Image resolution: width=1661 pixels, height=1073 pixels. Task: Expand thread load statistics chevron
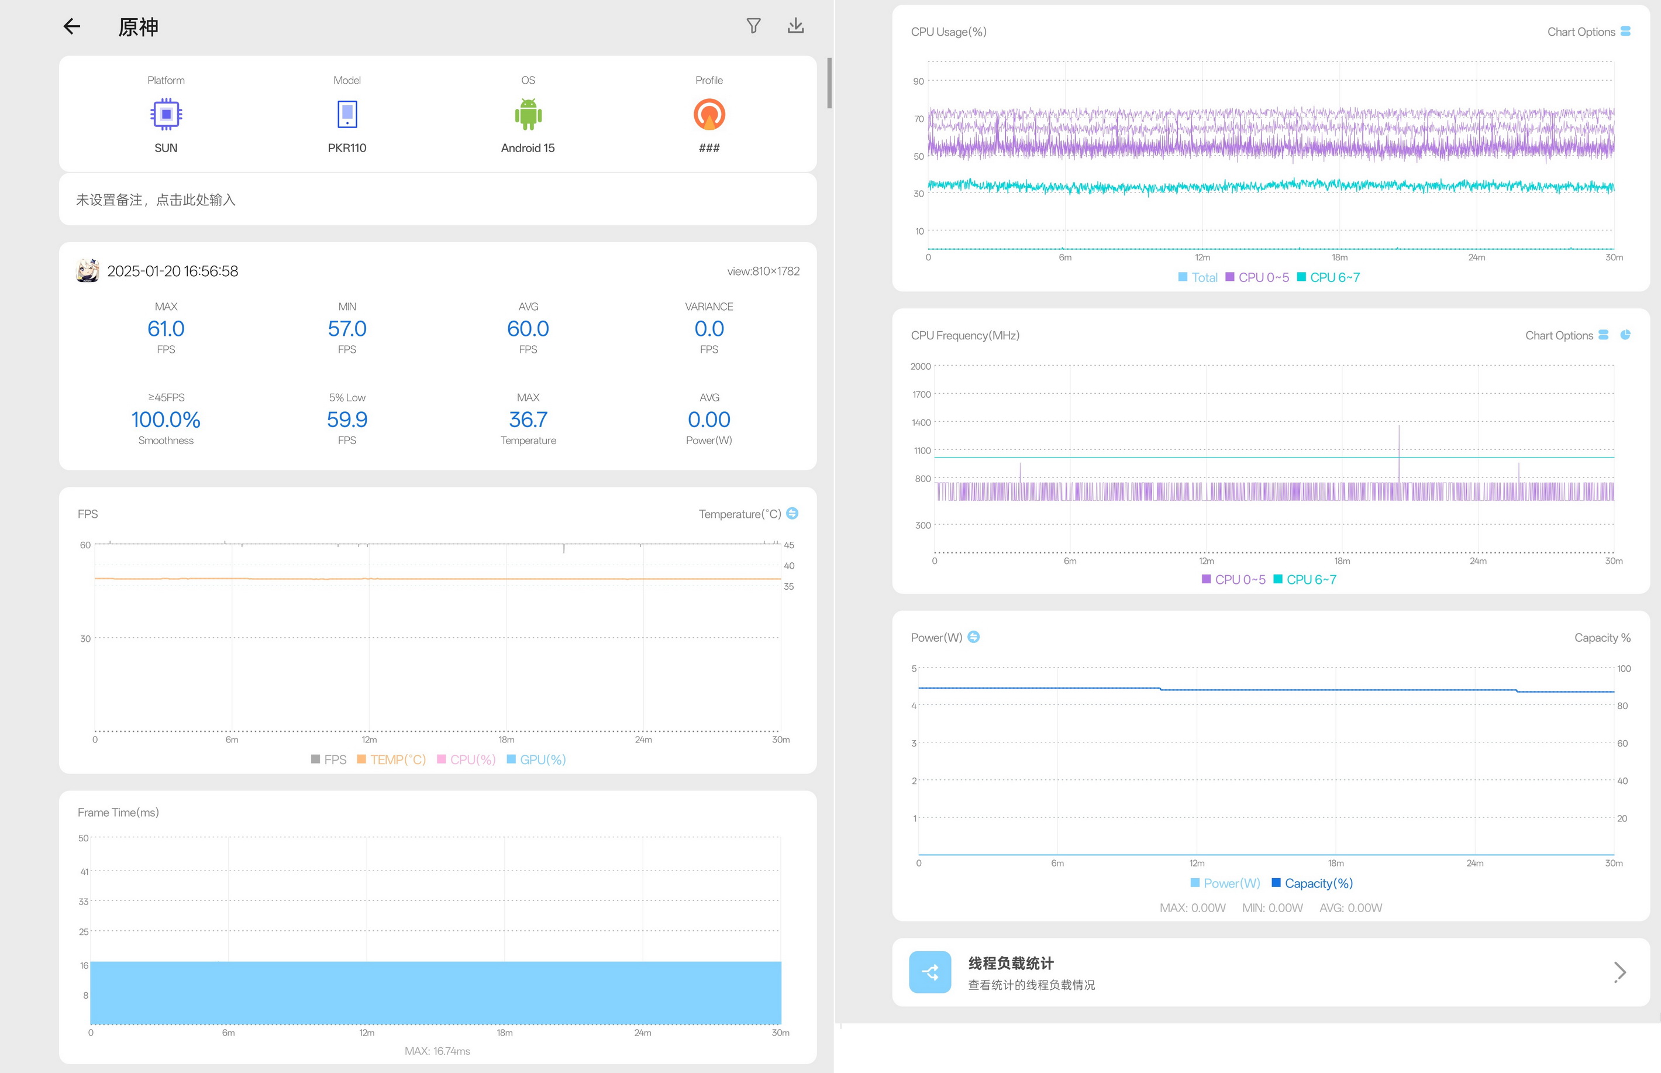coord(1620,972)
